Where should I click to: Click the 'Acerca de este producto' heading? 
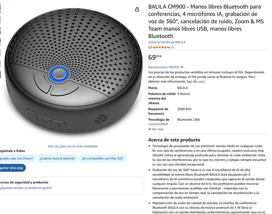point(174,140)
